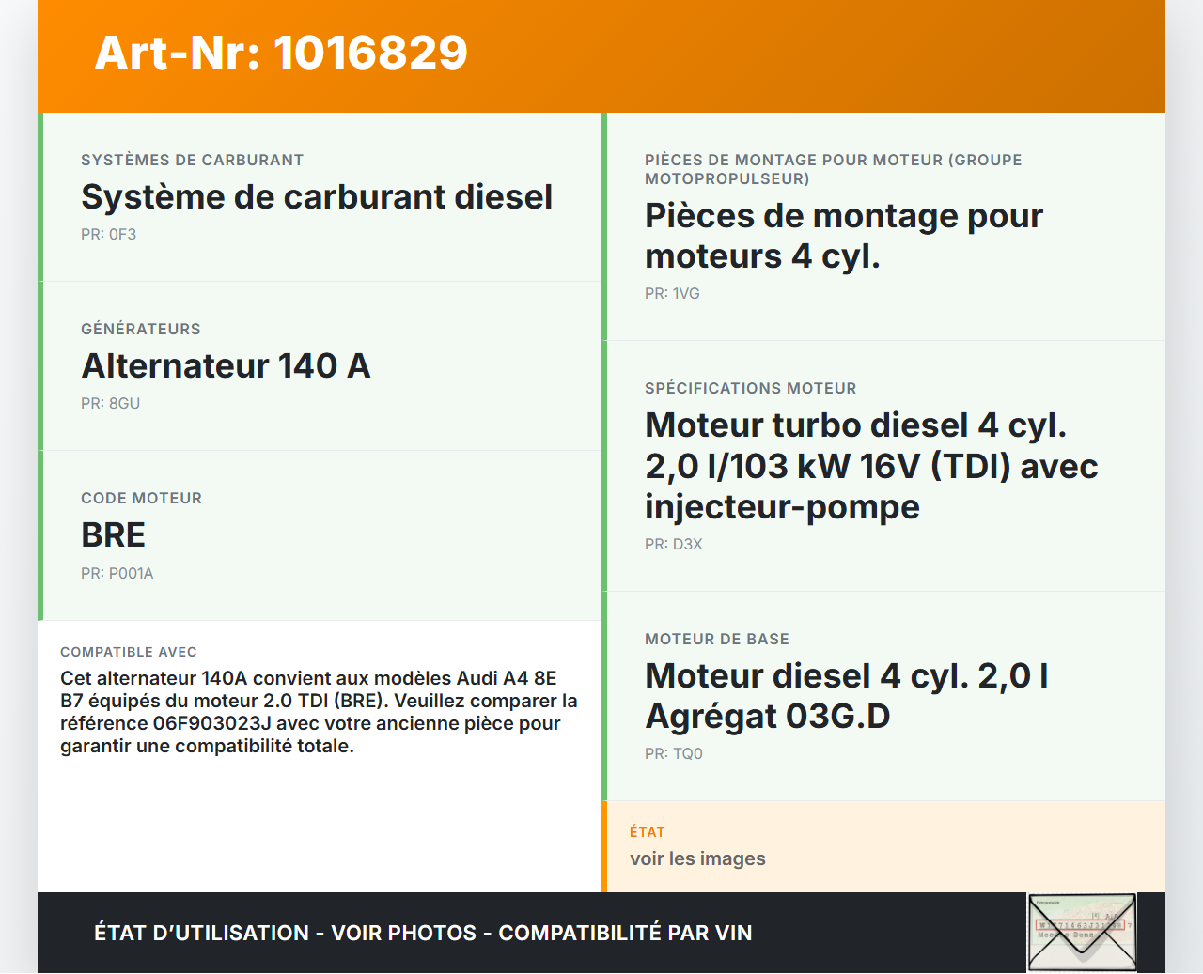The height and width of the screenshot is (974, 1203).
Task: Click the 'ÉTAT D'UTILISATION - VOIR PHOTOS' footer text
Action: pyautogui.click(x=423, y=933)
